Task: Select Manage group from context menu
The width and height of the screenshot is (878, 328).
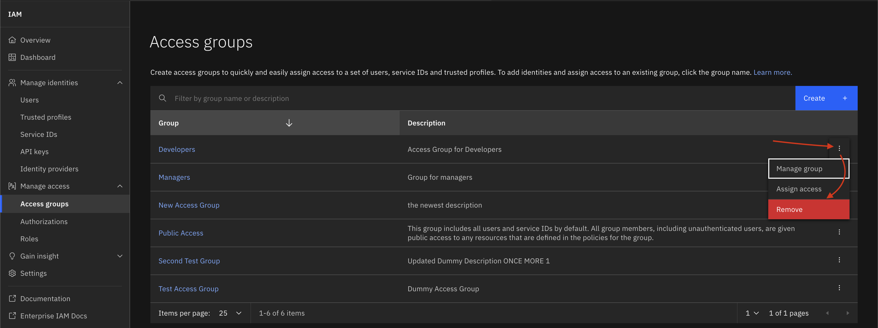Action: (x=808, y=169)
